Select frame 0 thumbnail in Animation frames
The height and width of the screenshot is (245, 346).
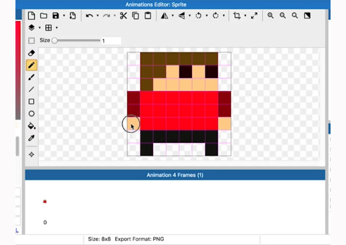click(45, 202)
